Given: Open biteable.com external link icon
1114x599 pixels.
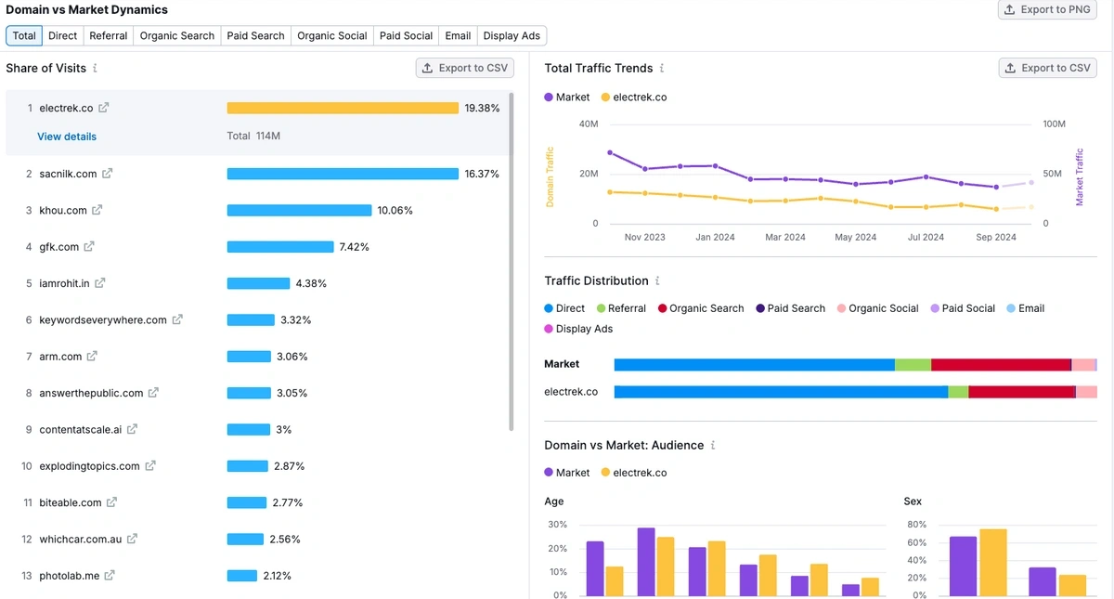Looking at the screenshot, I should 111,502.
